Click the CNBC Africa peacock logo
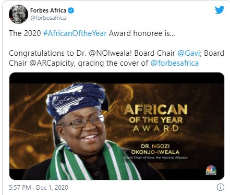 pos(211,170)
